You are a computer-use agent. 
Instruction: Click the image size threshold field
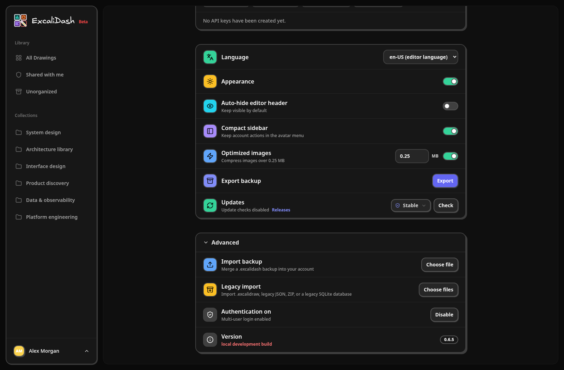pyautogui.click(x=412, y=156)
